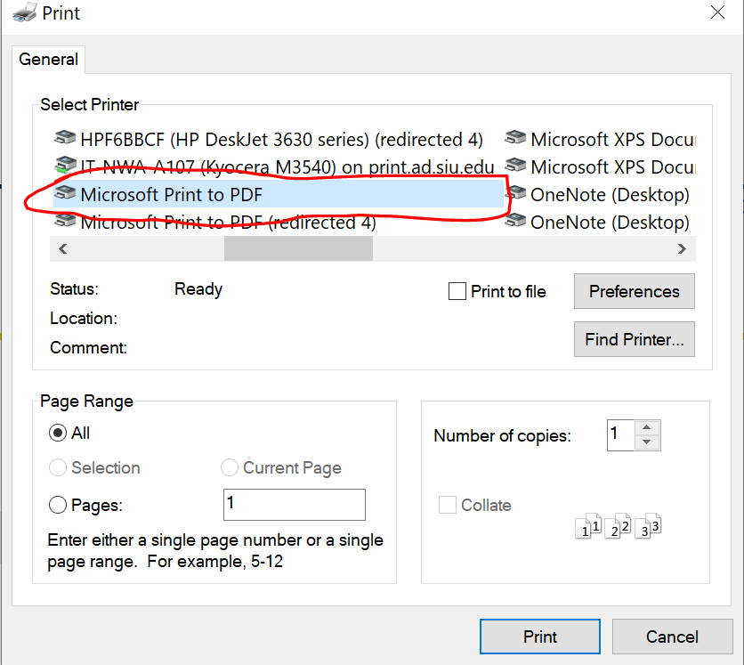The width and height of the screenshot is (744, 665).
Task: Click the upper OneNote (Desktop) printer icon
Action: (x=515, y=193)
